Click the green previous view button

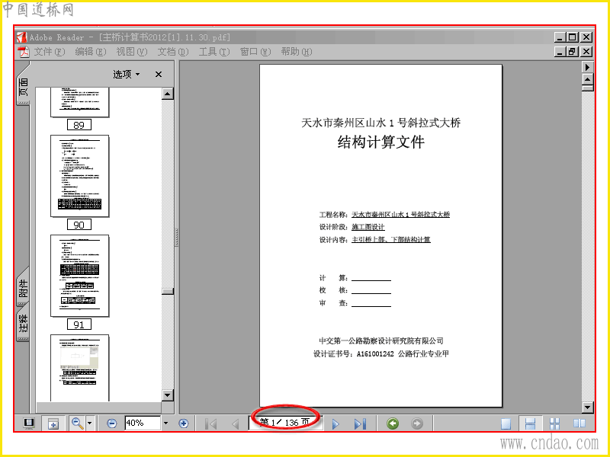[393, 423]
